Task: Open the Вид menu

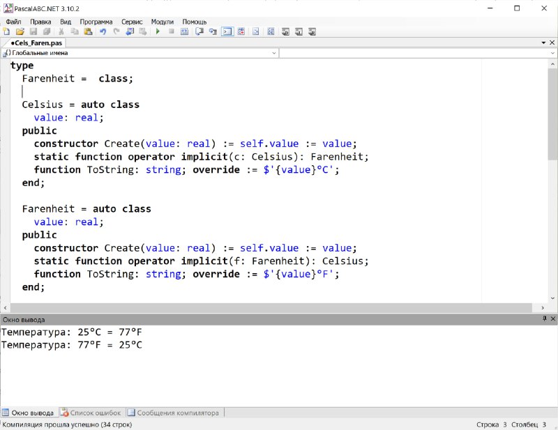Action: 66,22
